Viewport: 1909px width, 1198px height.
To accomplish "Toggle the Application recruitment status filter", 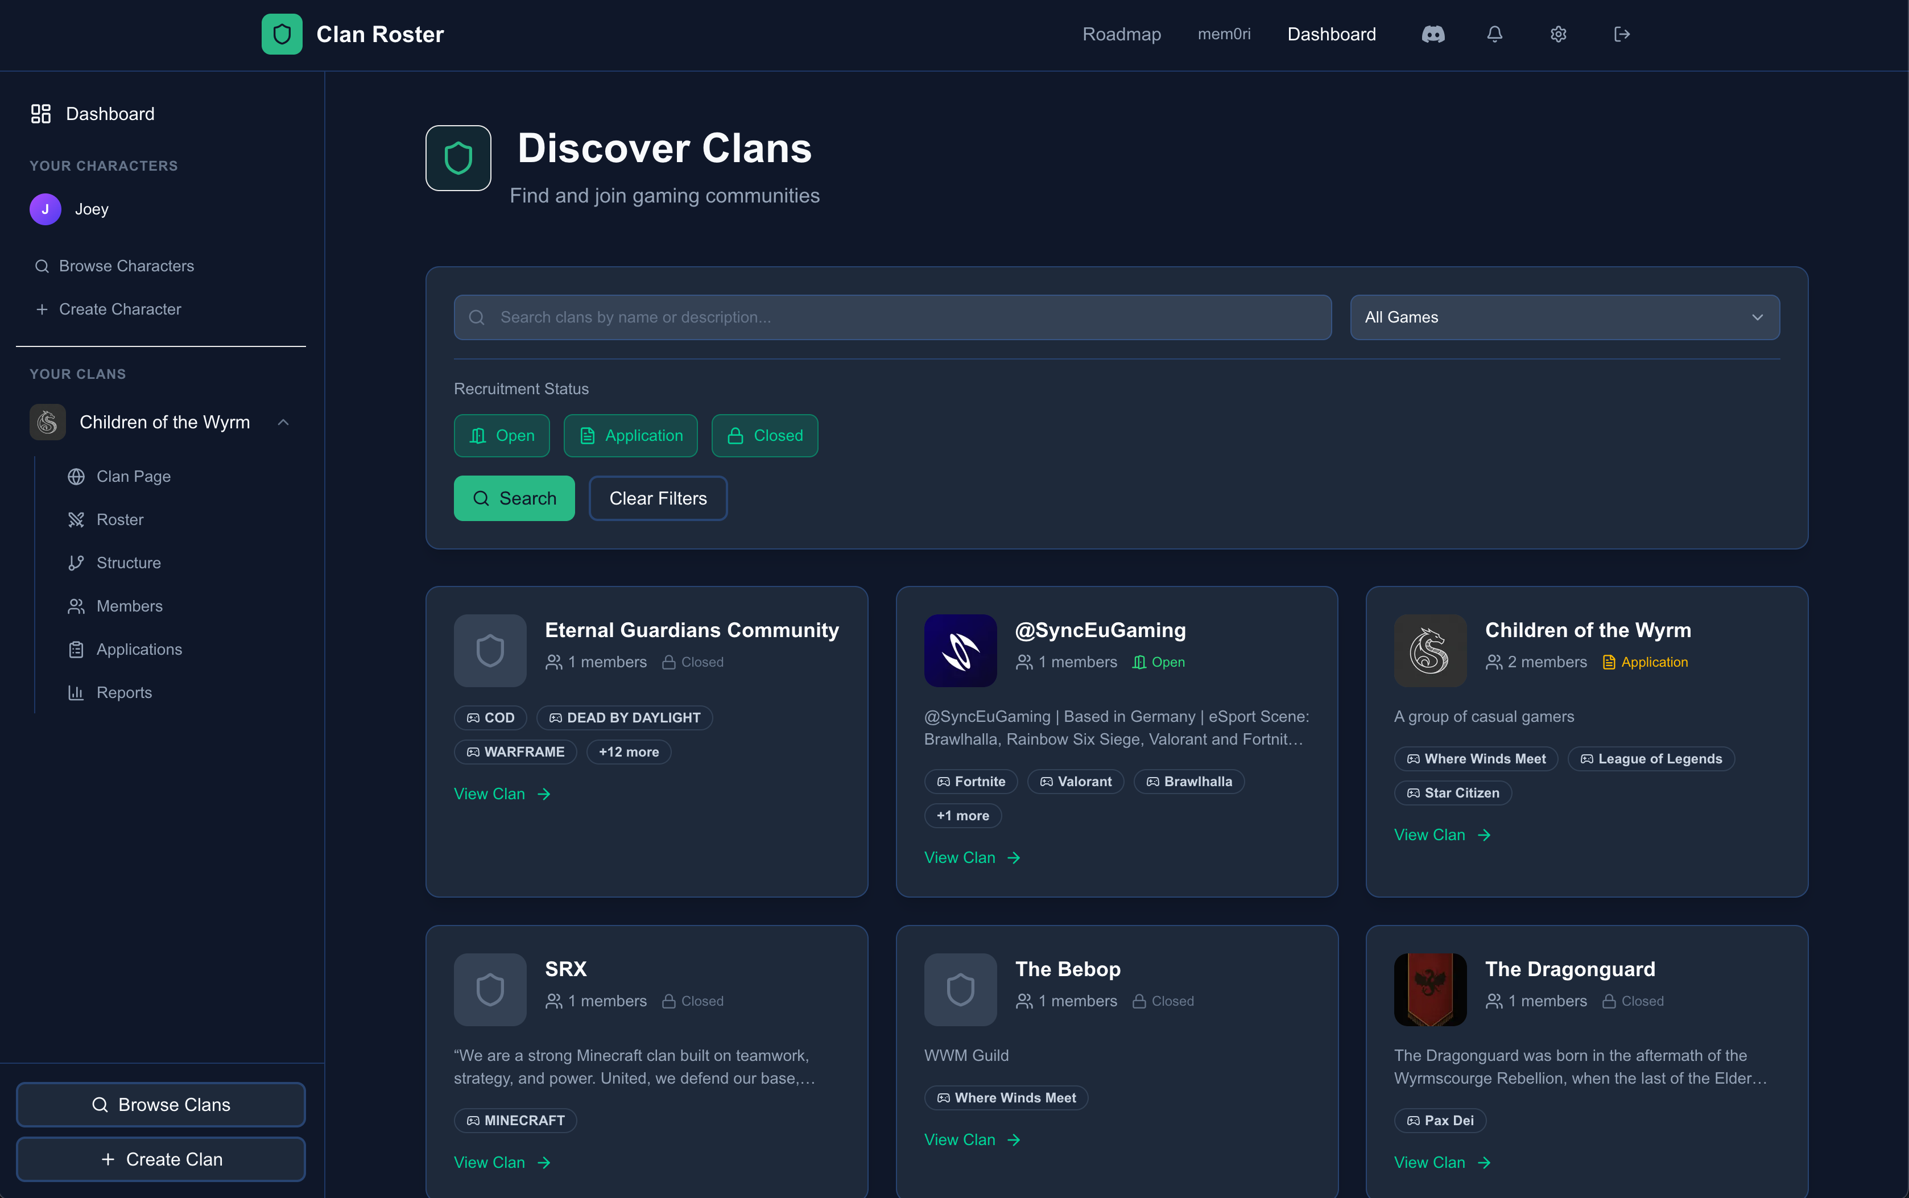I will (630, 435).
